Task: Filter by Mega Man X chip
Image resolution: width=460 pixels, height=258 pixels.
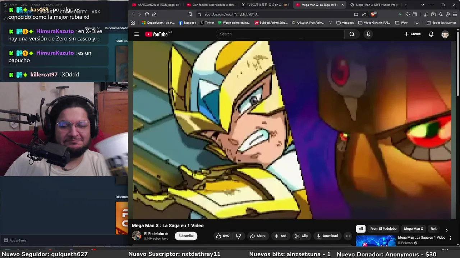Action: coord(413,229)
